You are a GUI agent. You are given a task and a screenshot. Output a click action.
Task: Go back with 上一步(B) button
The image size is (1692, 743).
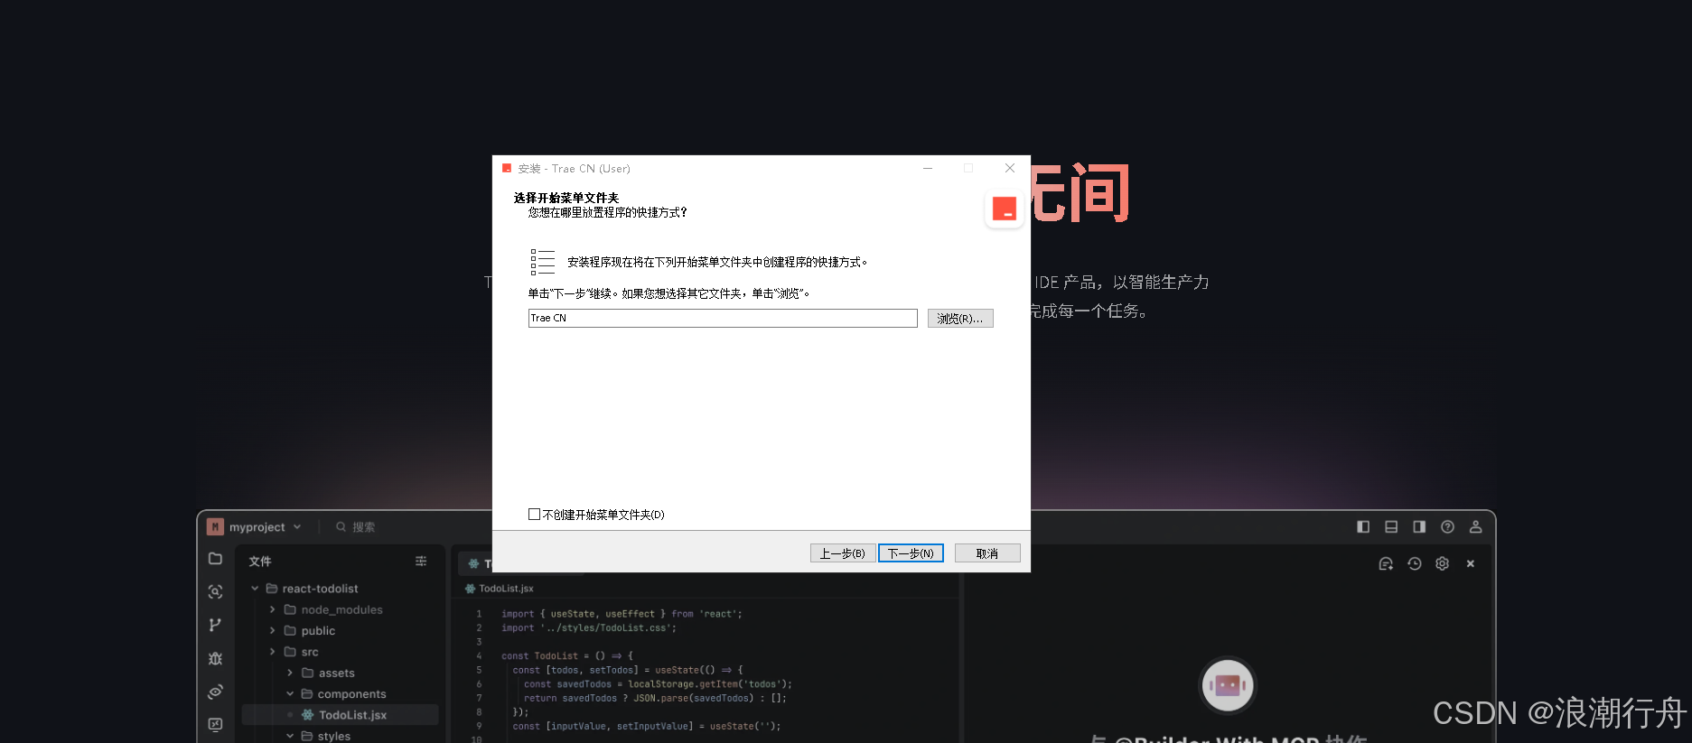843,553
